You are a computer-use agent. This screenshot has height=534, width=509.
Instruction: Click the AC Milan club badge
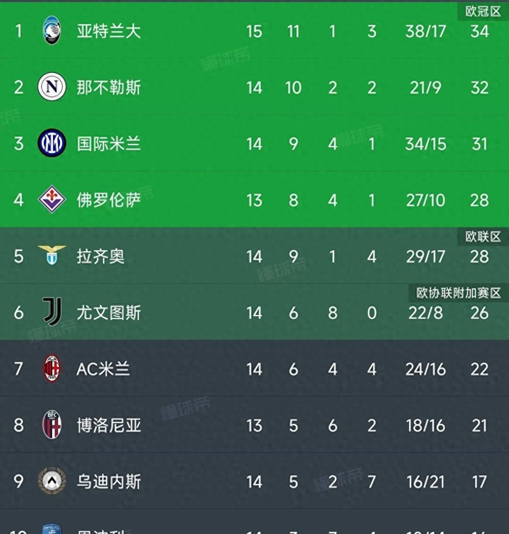pyautogui.click(x=52, y=368)
